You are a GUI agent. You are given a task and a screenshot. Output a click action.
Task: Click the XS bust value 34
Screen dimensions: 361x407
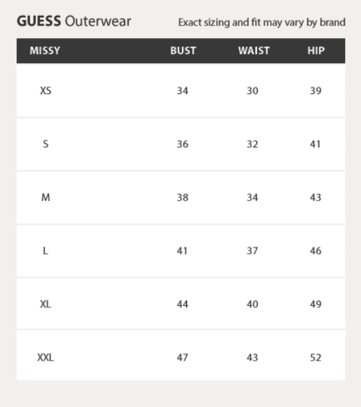point(182,91)
